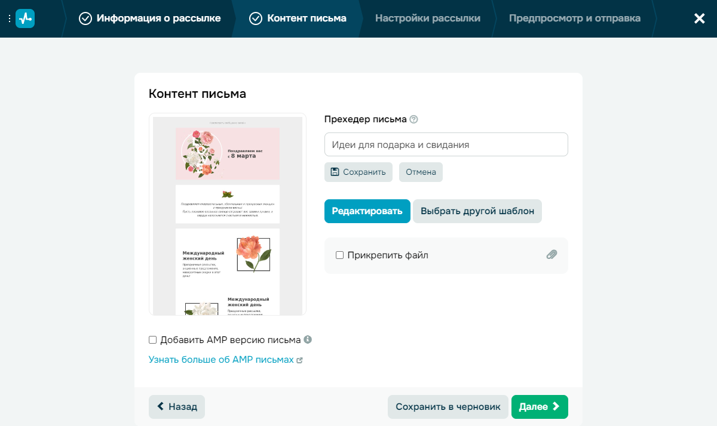Save the preheader with Сохранить button

358,172
